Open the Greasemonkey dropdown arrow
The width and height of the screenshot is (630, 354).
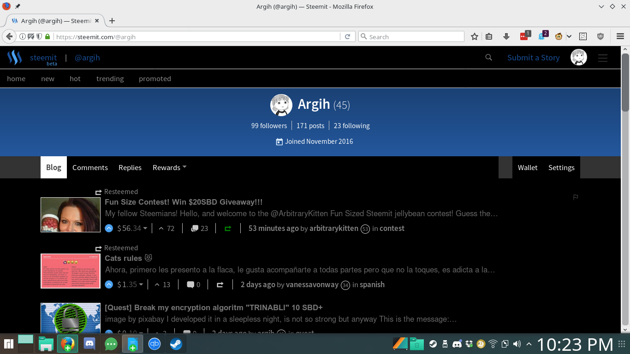click(x=569, y=36)
